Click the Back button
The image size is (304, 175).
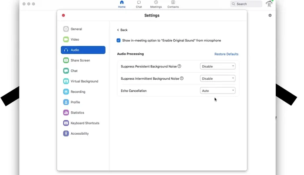tap(122, 30)
